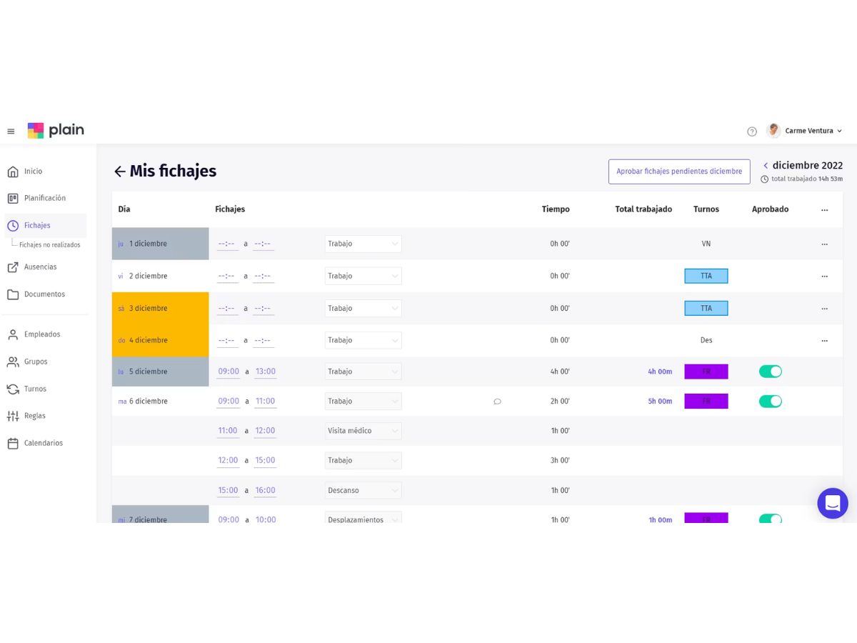Image resolution: width=857 pixels, height=643 pixels.
Task: Click the comment icon on 6 diciembre row
Action: coord(497,402)
